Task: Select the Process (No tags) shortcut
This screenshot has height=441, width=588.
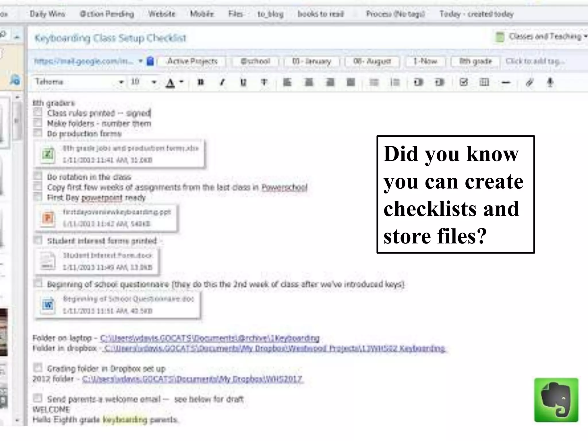Action: pos(395,14)
